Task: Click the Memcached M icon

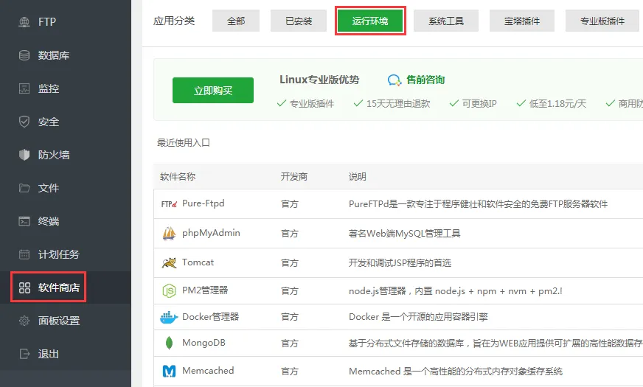Action: coord(169,371)
